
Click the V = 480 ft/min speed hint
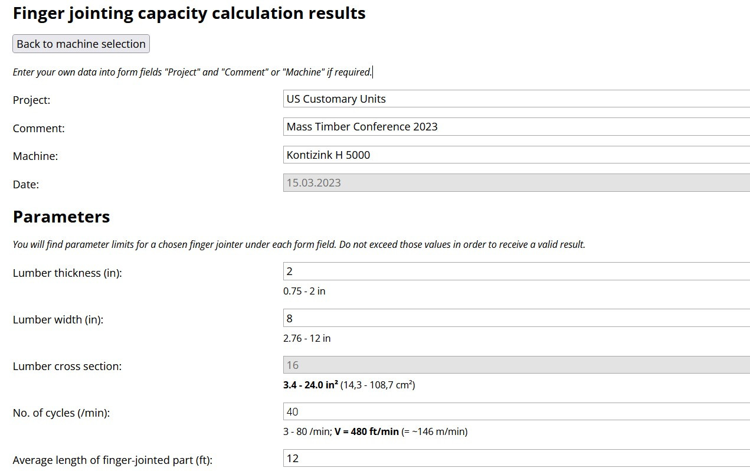click(366, 431)
